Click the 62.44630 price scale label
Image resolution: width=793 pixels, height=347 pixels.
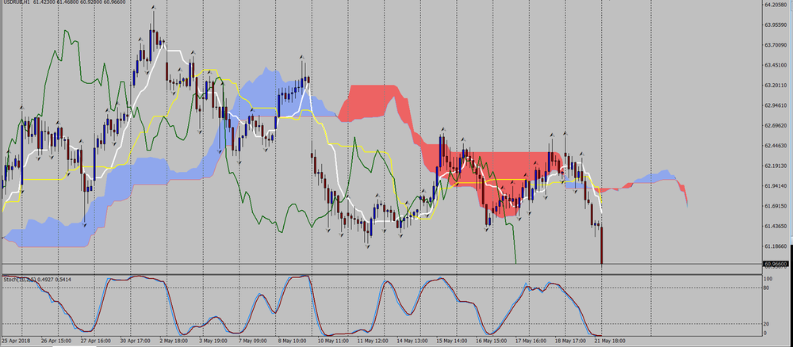point(774,146)
